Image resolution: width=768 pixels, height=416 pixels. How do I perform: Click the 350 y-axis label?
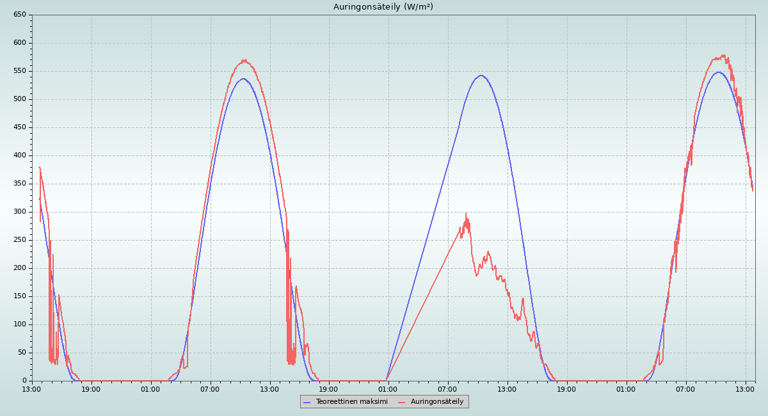point(19,184)
